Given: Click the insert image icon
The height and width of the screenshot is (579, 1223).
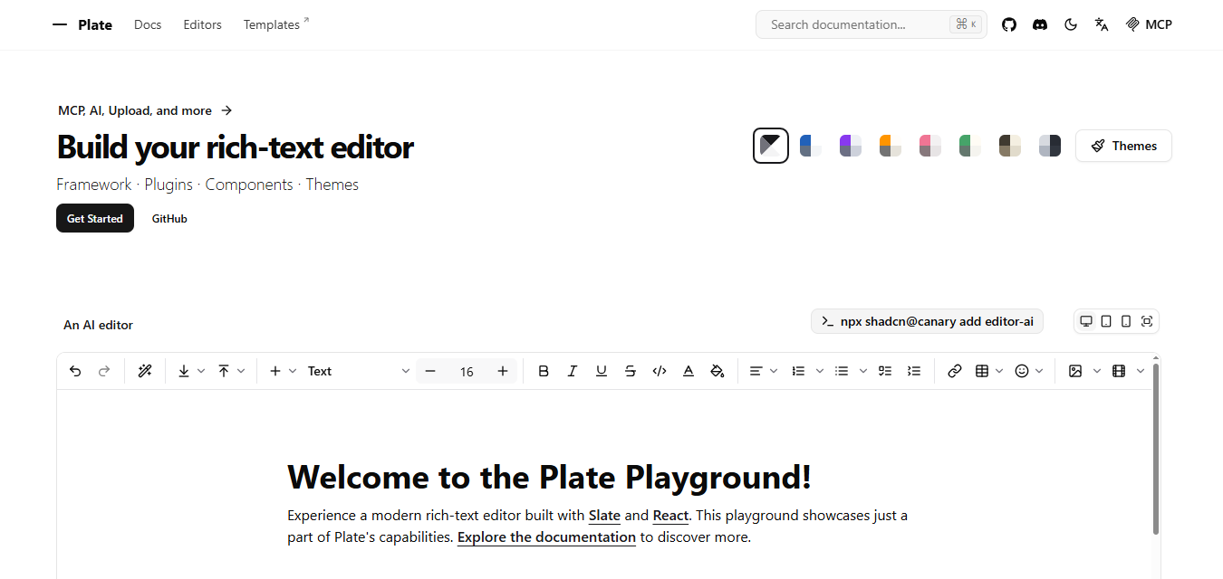Looking at the screenshot, I should [x=1075, y=371].
